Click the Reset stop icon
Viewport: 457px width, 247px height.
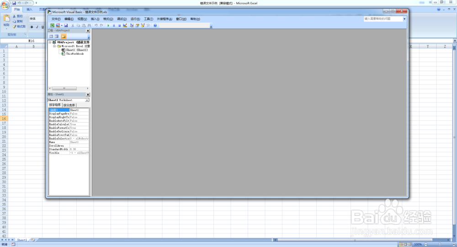119,26
